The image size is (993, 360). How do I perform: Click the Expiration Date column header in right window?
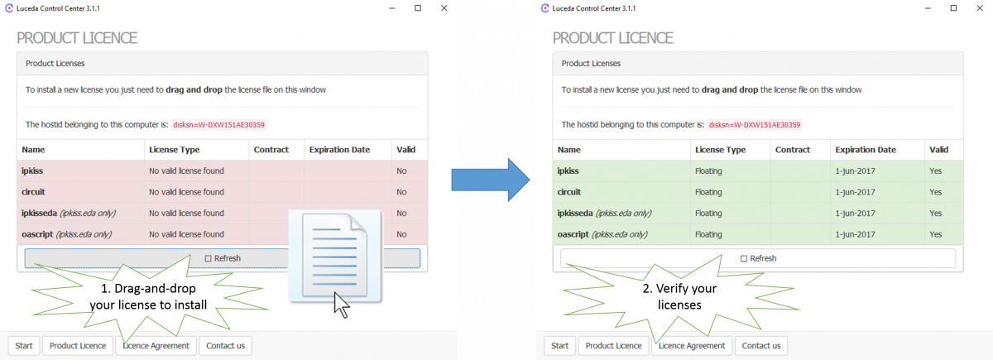pos(865,150)
